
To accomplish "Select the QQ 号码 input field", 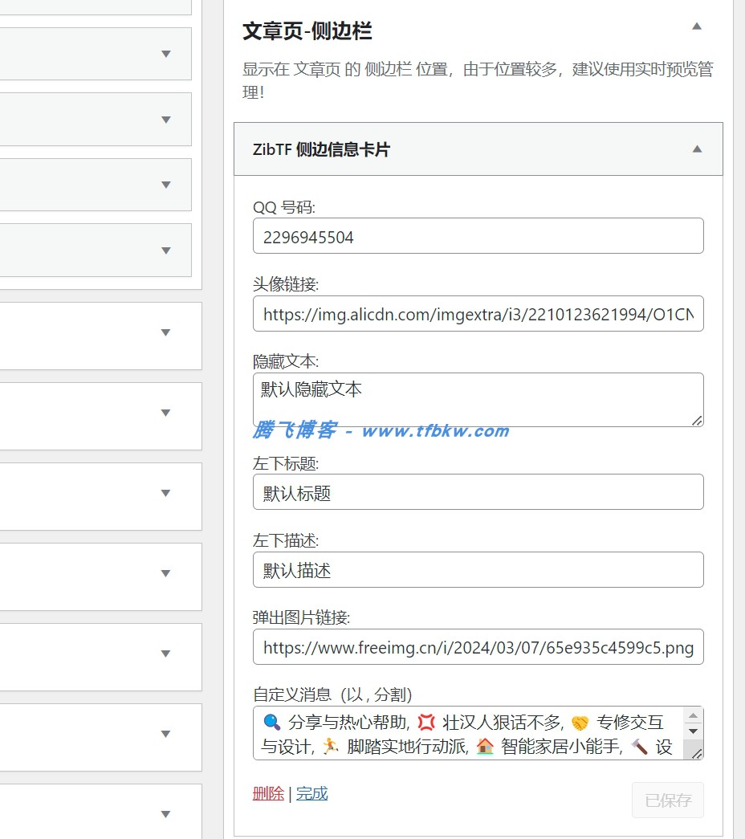I will click(478, 235).
